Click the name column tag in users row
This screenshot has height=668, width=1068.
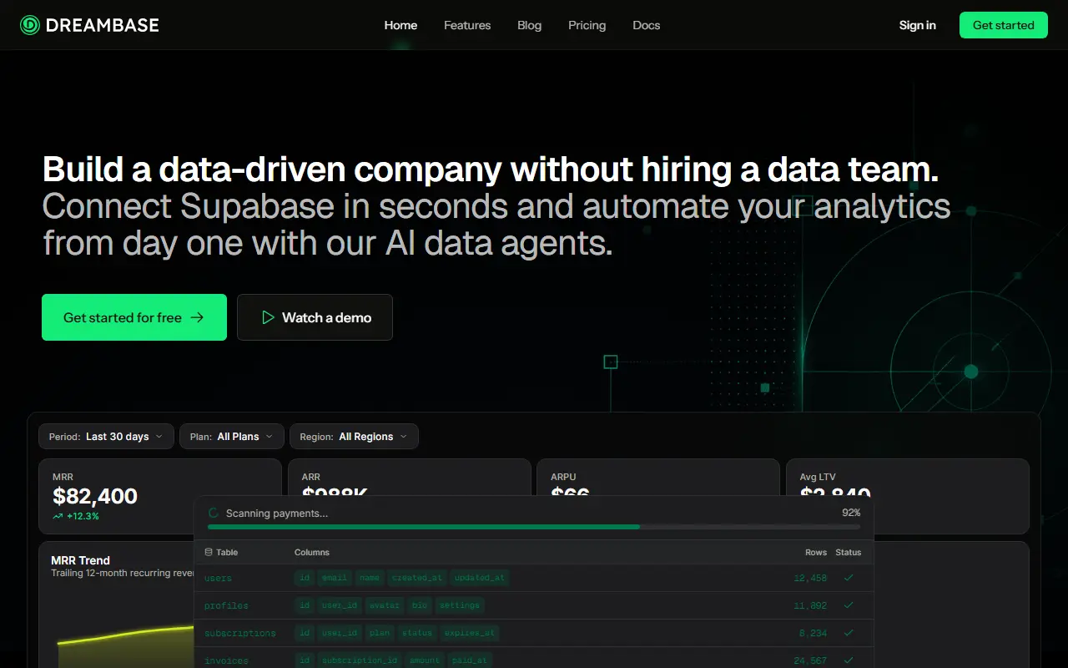[x=370, y=578]
